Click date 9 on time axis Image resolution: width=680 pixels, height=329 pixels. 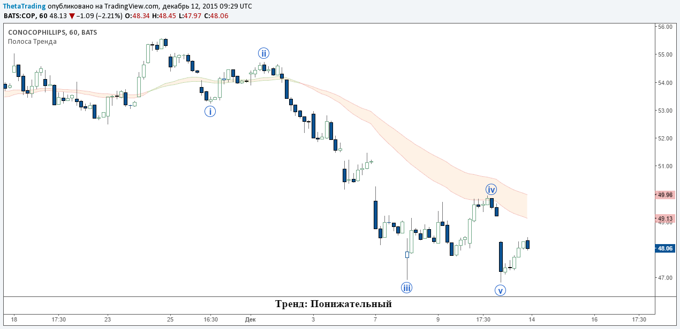[x=438, y=319]
